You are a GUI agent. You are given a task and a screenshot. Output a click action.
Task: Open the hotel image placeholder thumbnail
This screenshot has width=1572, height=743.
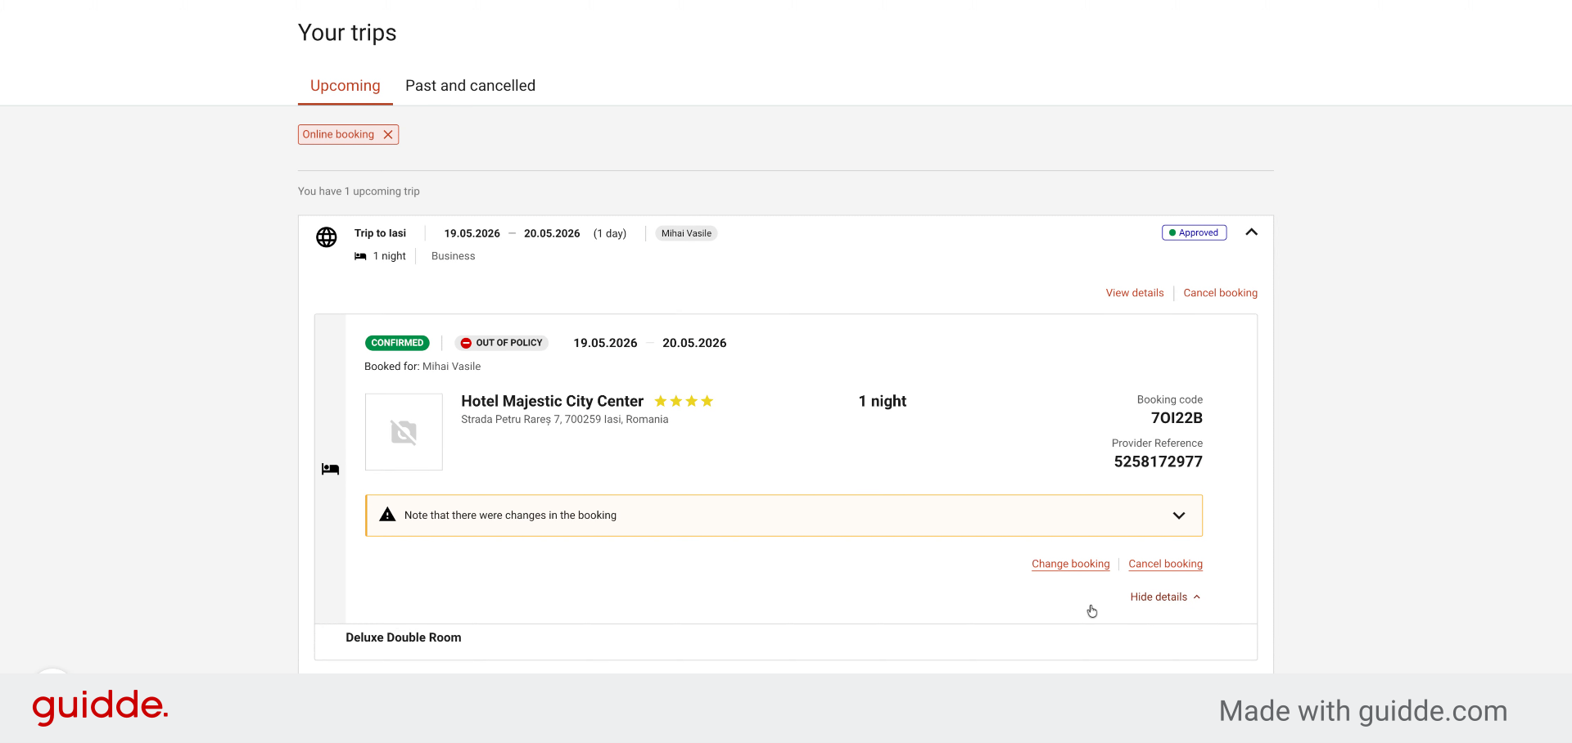pos(404,432)
